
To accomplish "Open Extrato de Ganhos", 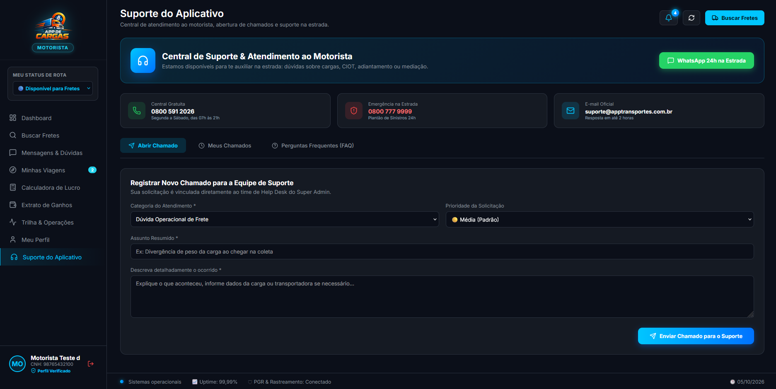I will coord(53,205).
